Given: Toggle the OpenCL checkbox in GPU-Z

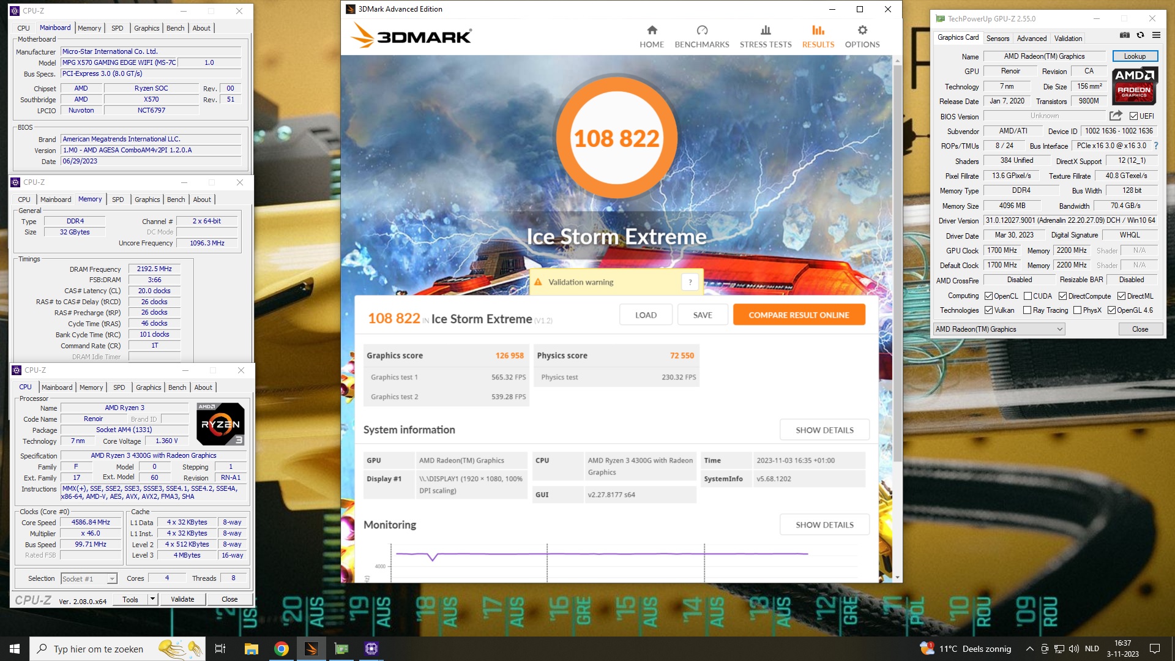Looking at the screenshot, I should point(988,296).
